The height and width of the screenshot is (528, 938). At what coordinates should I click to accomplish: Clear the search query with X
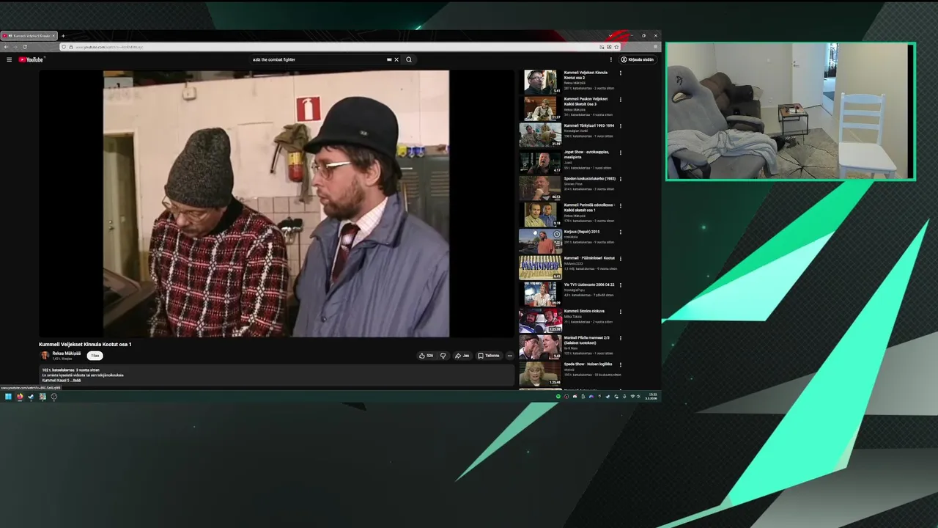pos(396,59)
